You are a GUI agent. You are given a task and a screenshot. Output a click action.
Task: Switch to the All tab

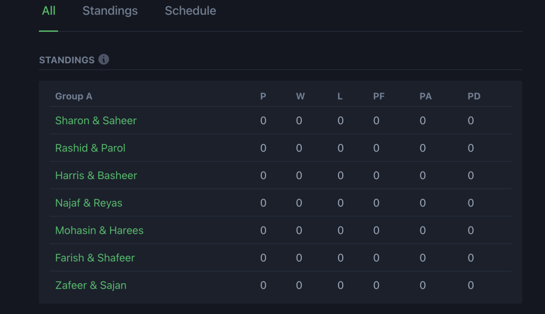click(x=48, y=11)
